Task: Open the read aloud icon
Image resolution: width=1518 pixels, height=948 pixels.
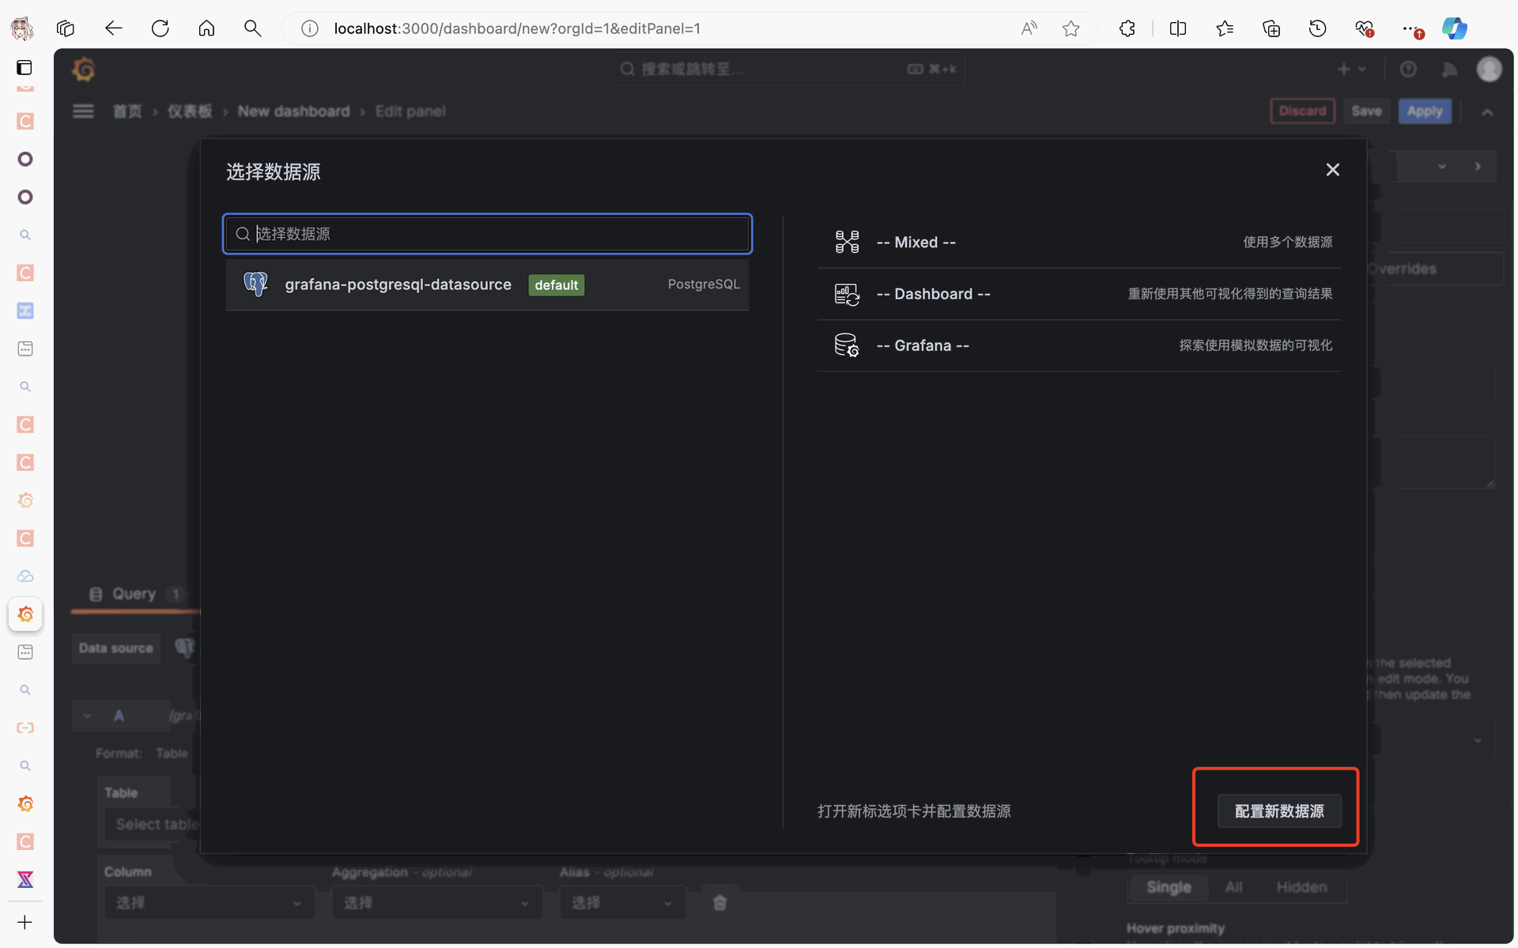Action: [1029, 28]
